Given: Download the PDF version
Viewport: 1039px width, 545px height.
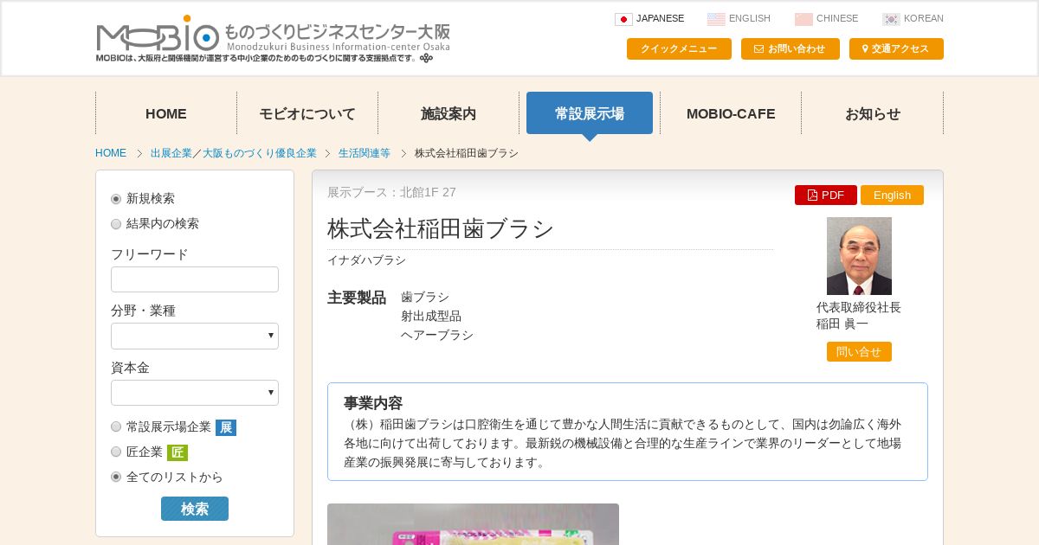Looking at the screenshot, I should 826,196.
